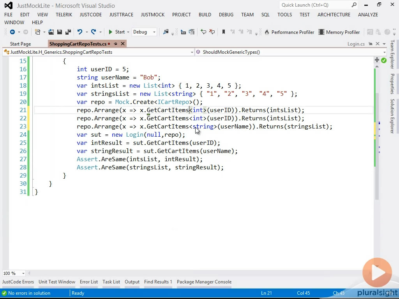Open the Solution Explorer side tab
Screen dimensions: 399x299
click(x=392, y=116)
